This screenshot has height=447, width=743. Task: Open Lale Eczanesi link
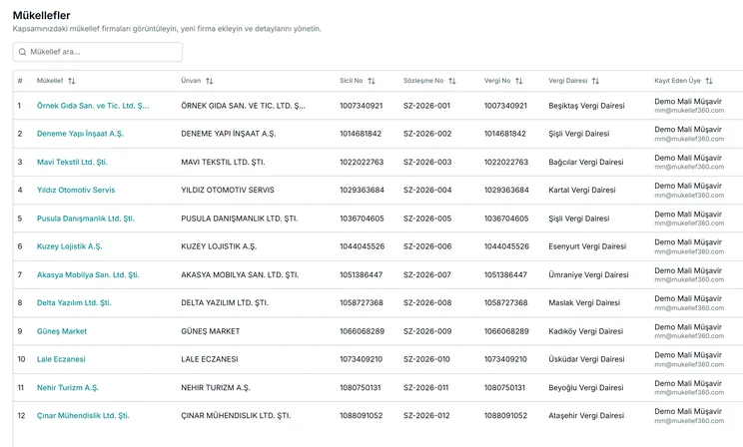tap(61, 359)
